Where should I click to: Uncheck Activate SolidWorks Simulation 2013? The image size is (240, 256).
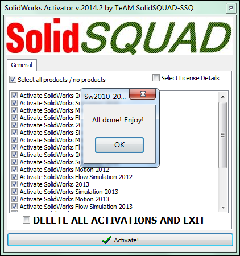[x=14, y=192]
